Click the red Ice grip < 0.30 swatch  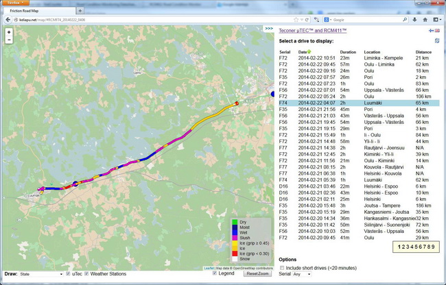tap(235, 253)
